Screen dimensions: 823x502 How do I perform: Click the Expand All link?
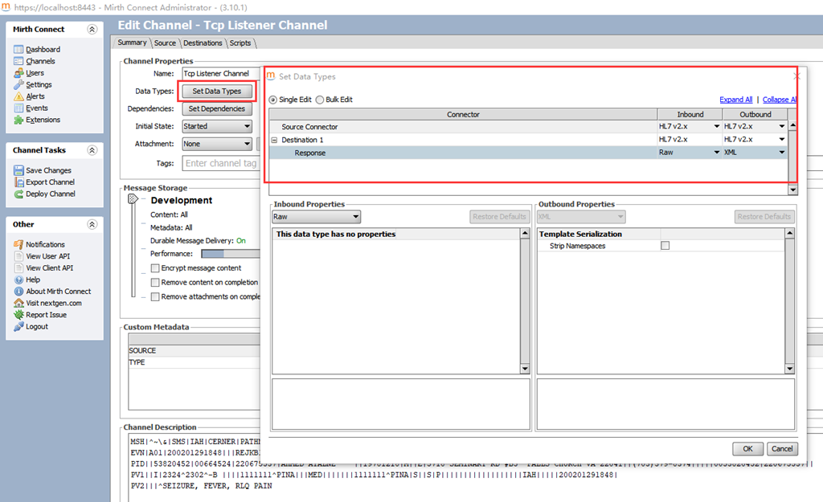[x=736, y=100]
